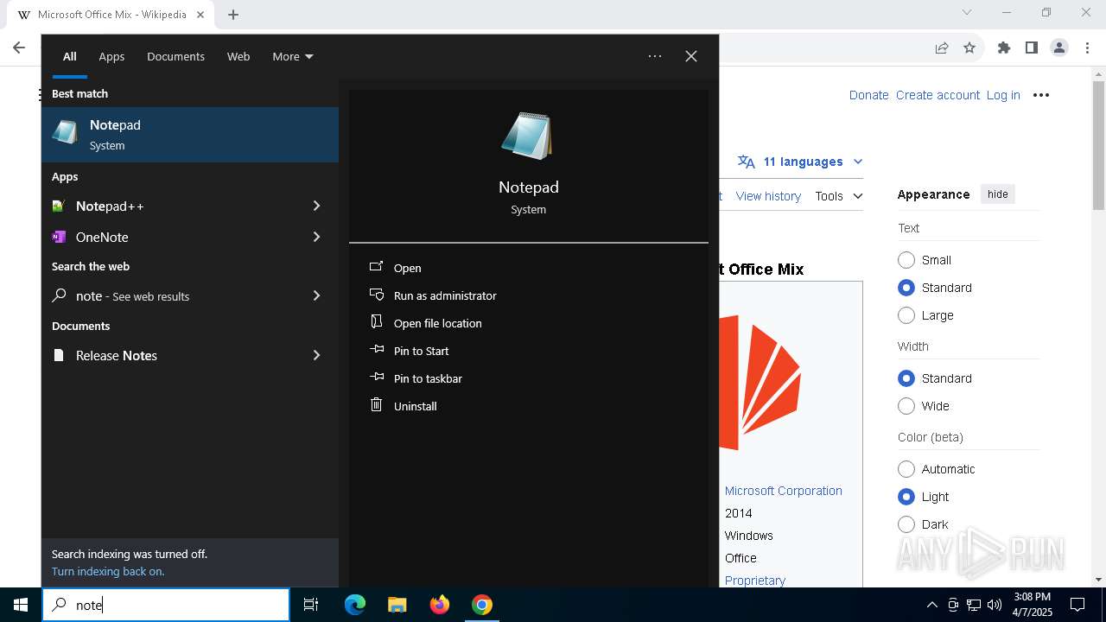
Task: Expand the More filter dropdown
Action: [293, 56]
